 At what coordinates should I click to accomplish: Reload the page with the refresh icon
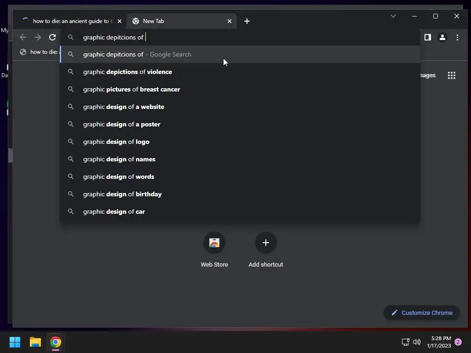52,37
